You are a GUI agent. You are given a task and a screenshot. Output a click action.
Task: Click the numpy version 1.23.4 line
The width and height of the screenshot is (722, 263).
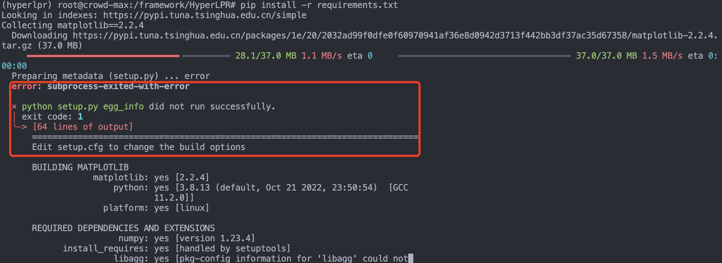[187, 238]
